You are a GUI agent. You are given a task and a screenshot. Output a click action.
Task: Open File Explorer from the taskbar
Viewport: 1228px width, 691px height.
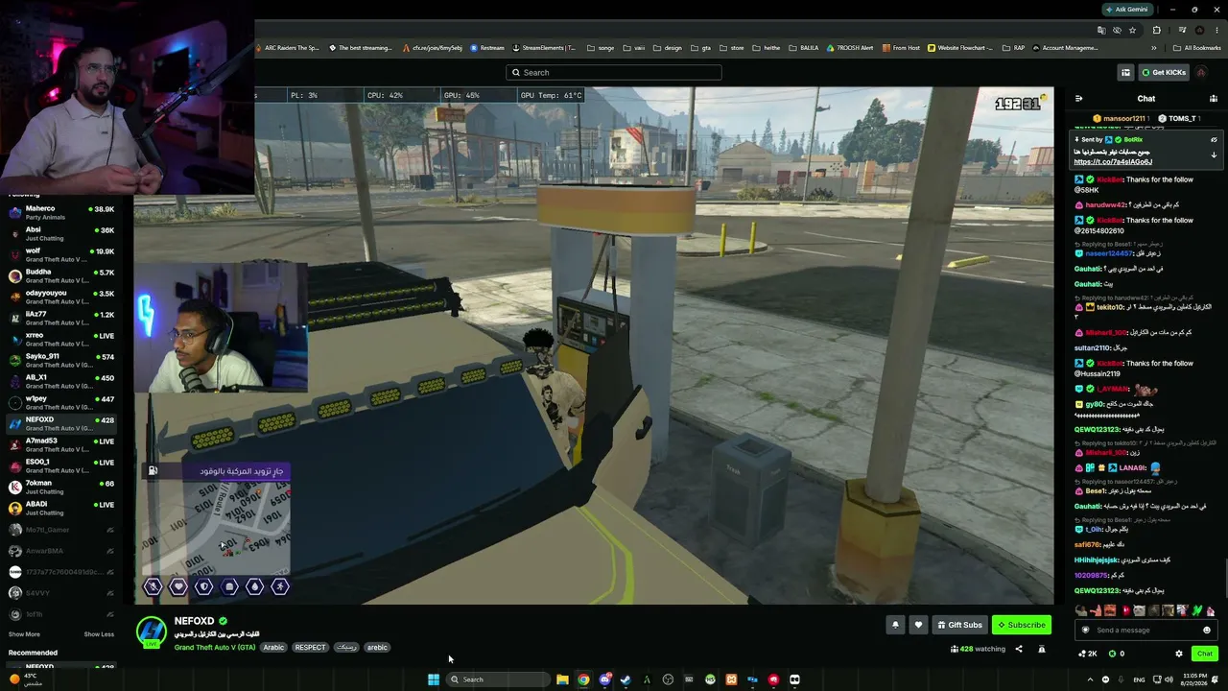tap(562, 679)
